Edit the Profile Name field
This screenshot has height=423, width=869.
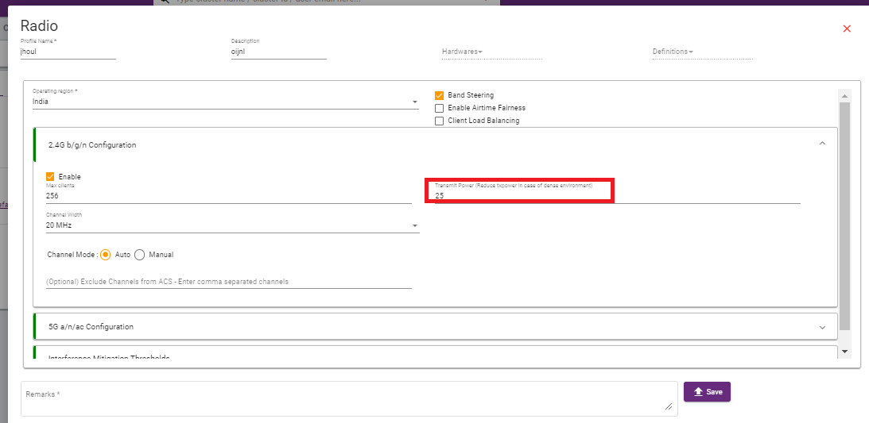pos(68,52)
